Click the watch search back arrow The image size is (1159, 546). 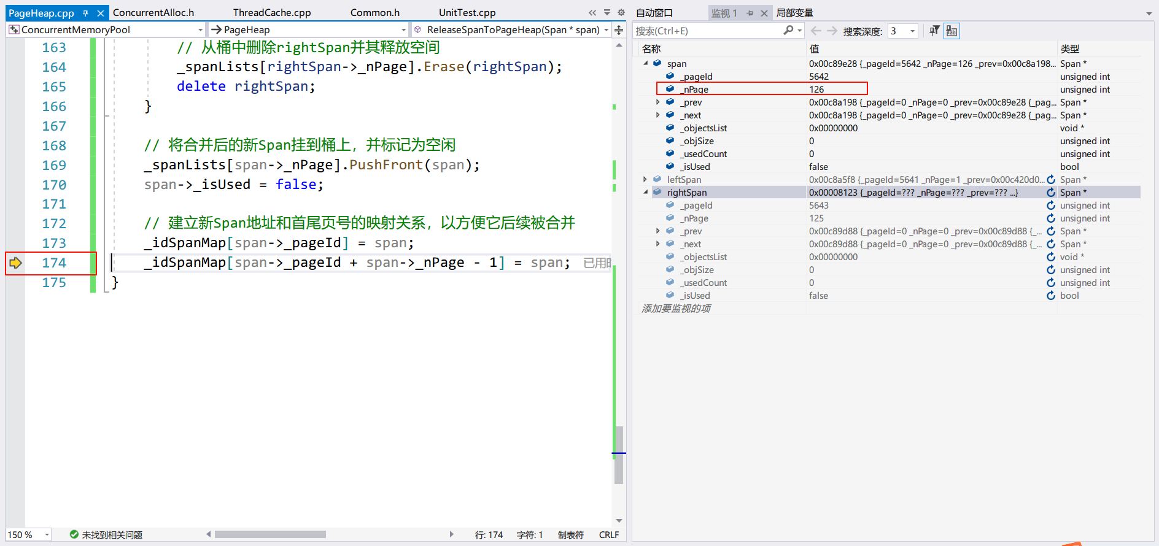816,31
